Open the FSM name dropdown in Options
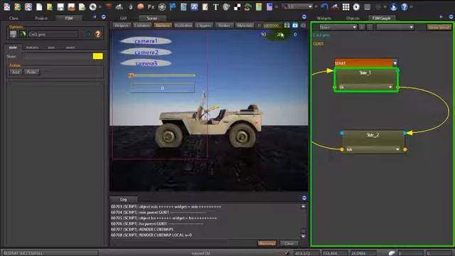 click(x=53, y=34)
